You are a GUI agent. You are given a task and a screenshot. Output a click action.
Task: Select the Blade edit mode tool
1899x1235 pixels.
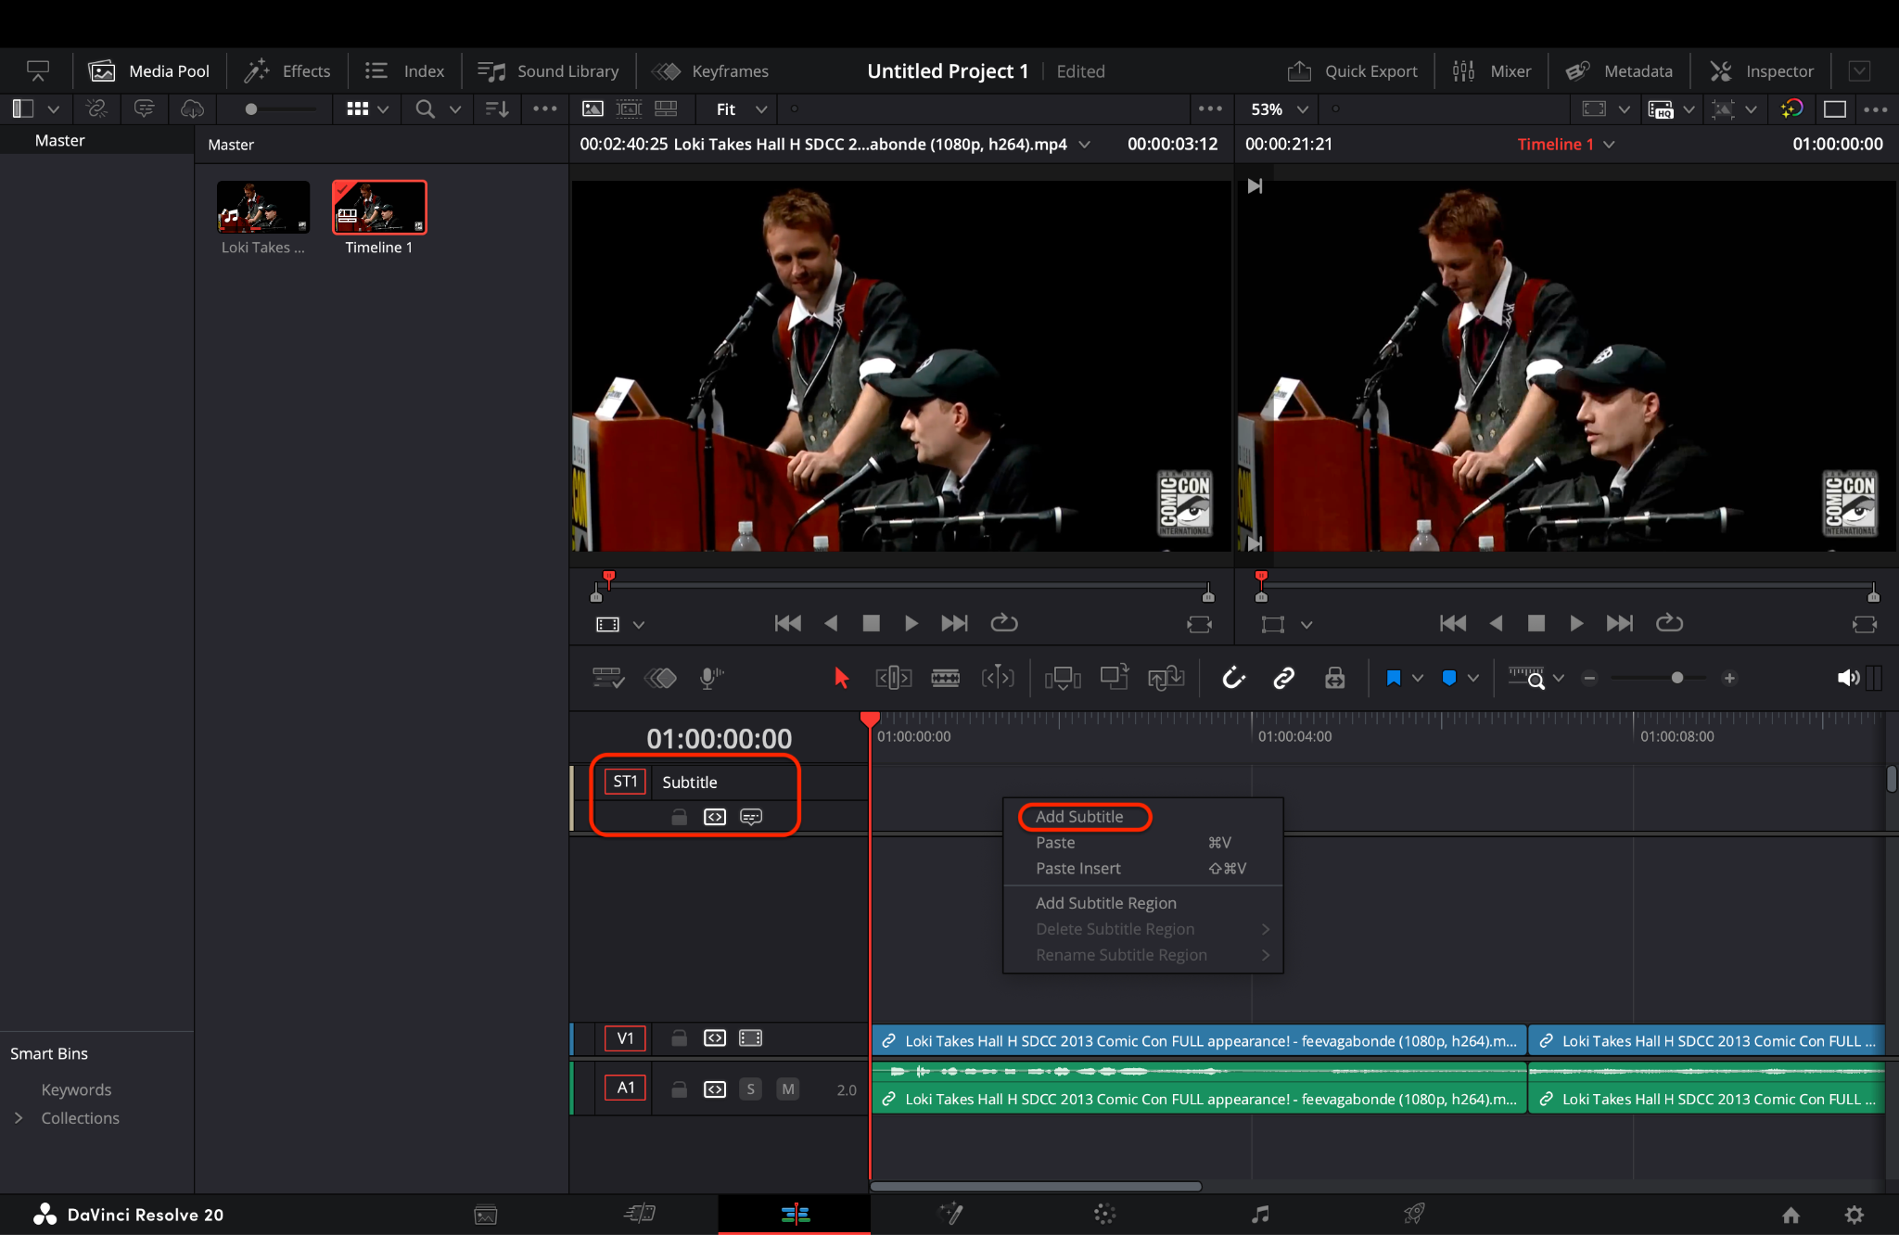coord(946,678)
